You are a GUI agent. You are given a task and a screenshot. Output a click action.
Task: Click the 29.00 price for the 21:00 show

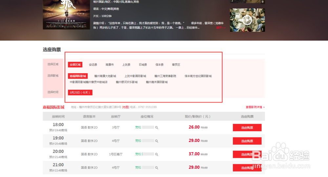click(x=194, y=167)
